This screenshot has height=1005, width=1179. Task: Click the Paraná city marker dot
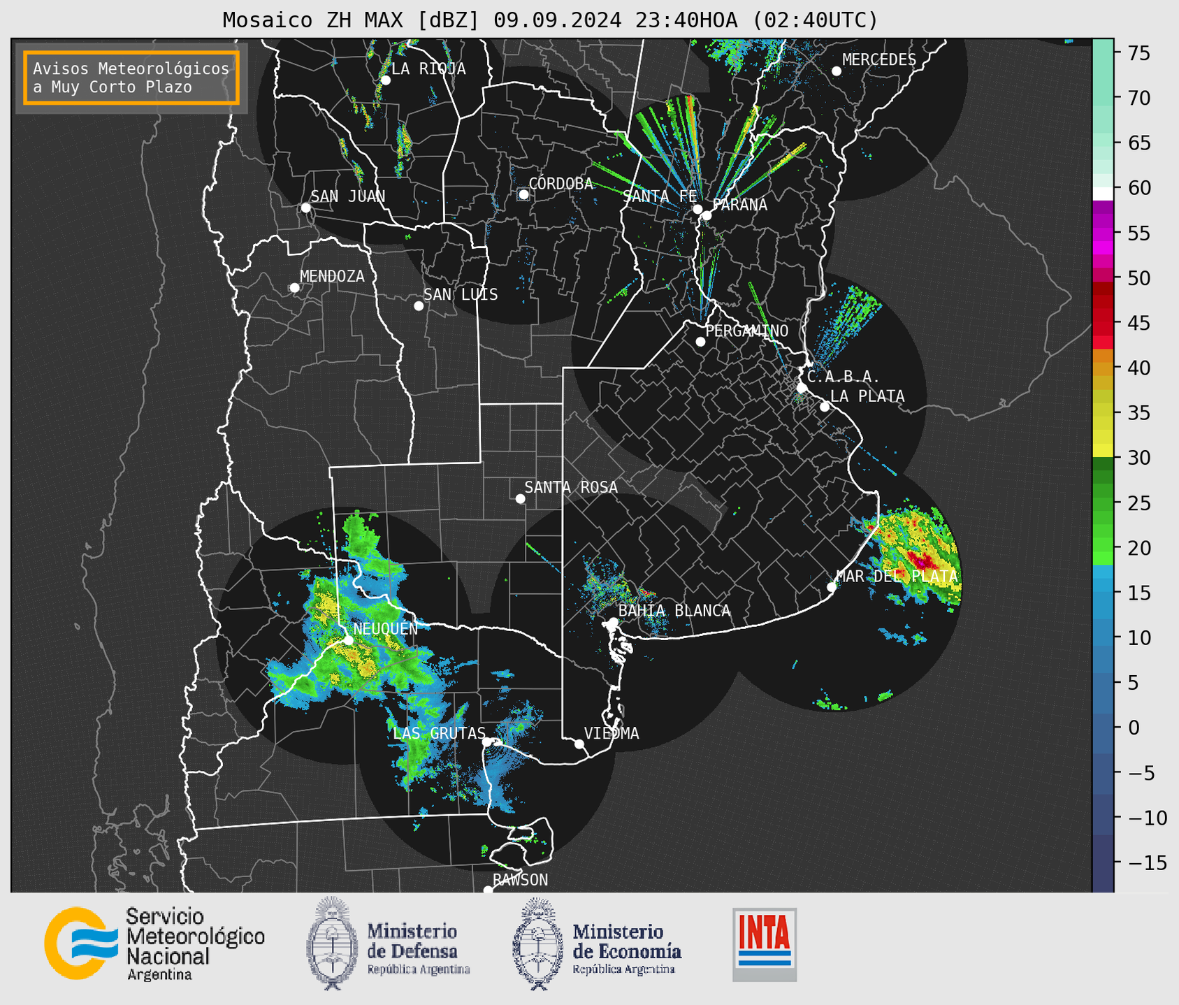707,215
